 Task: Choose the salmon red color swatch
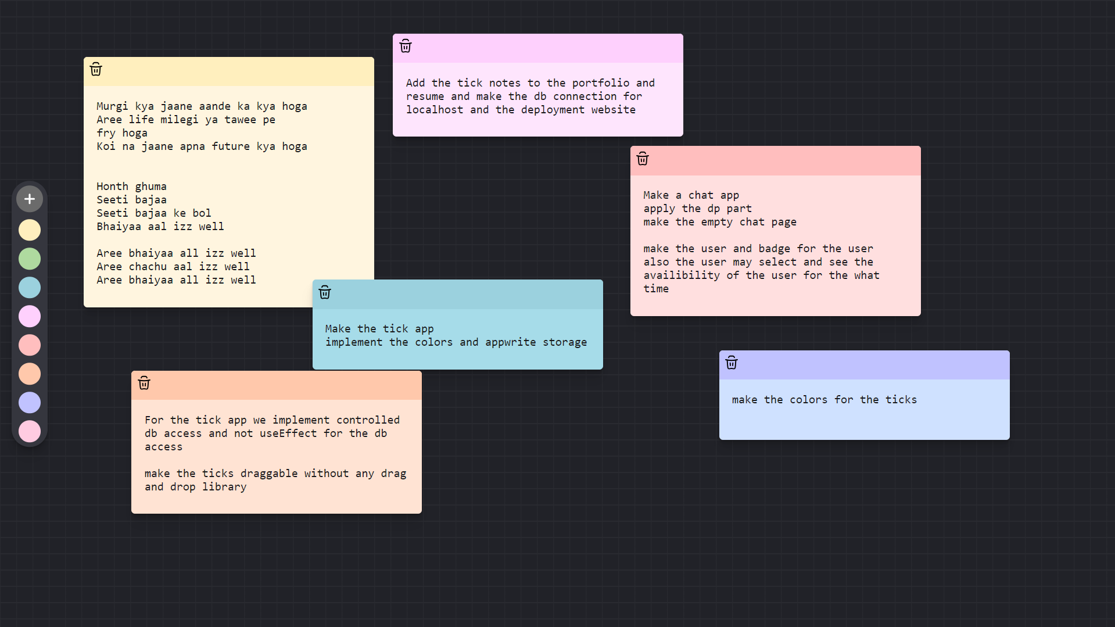tap(30, 345)
